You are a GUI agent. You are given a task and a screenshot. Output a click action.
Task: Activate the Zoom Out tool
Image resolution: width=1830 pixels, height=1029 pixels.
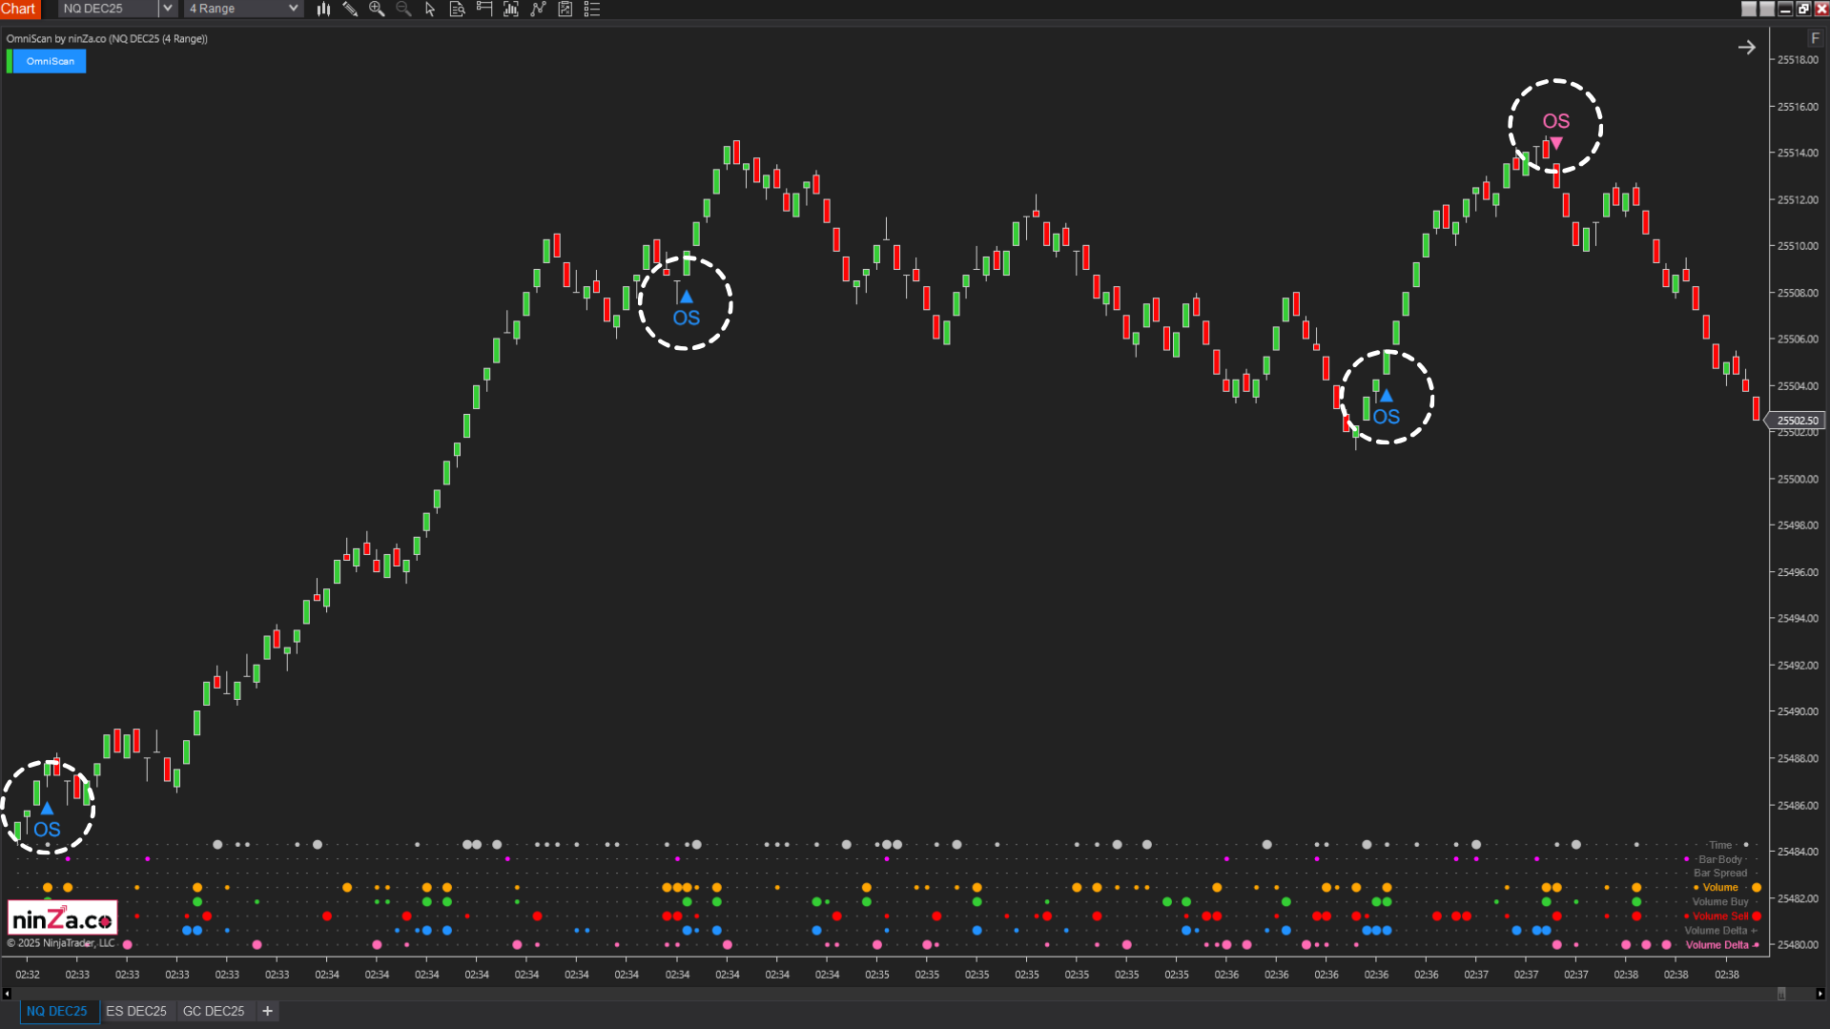403,9
